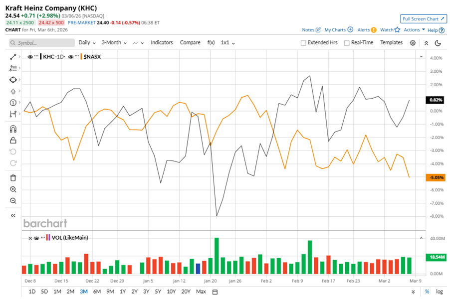Open Help link

tap(436, 30)
